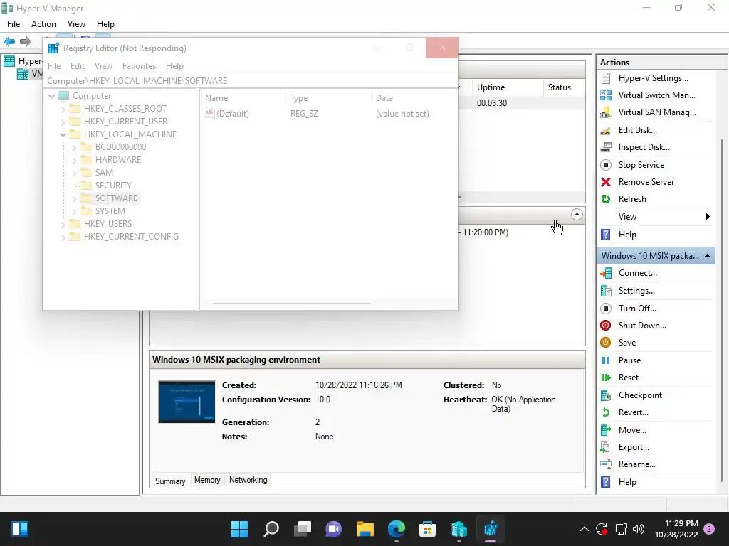Open taskbar Search
This screenshot has width=729, height=546.
(271, 529)
